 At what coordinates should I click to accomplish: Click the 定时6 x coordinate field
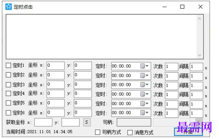[x=56, y=113]
